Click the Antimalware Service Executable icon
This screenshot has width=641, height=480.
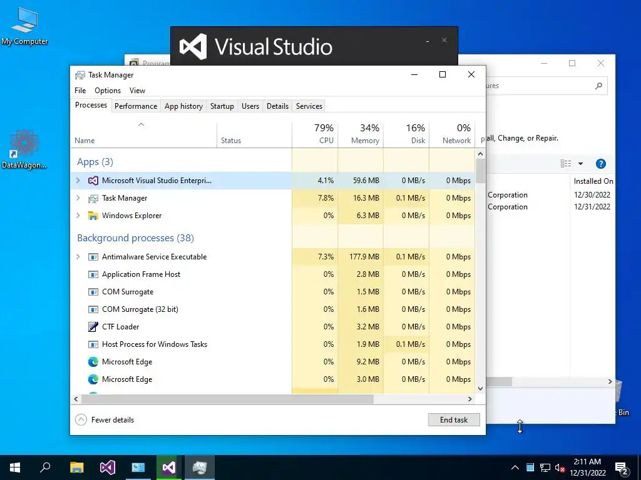pos(93,257)
